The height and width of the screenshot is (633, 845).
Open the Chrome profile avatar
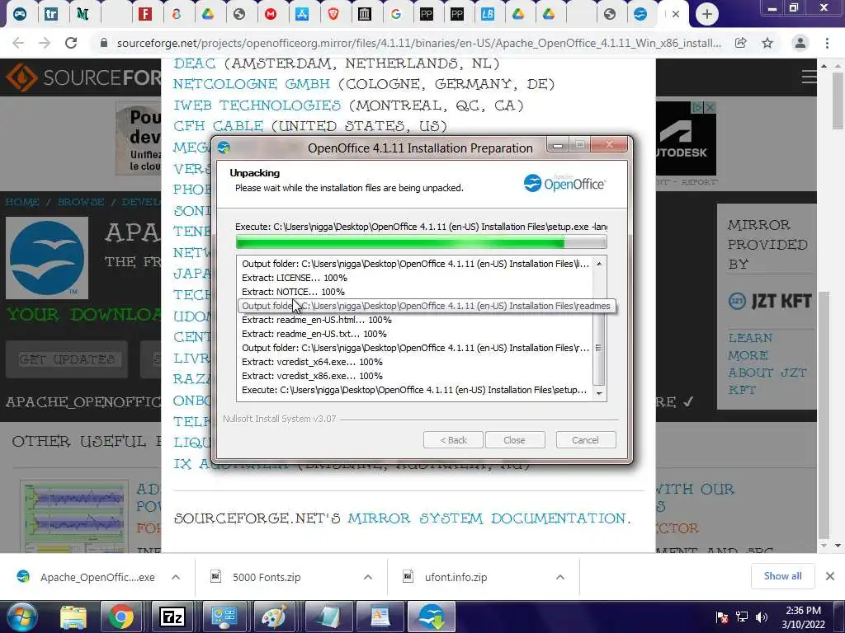coord(800,43)
